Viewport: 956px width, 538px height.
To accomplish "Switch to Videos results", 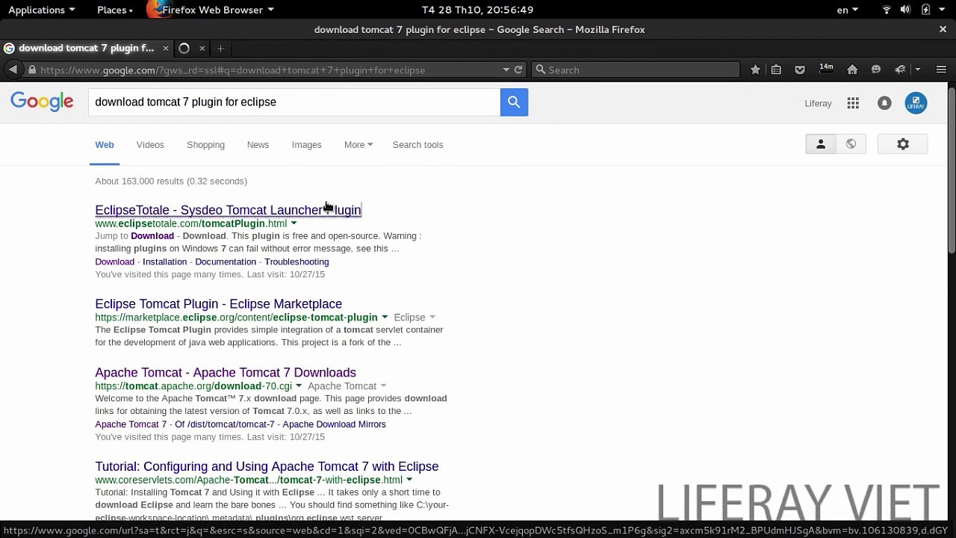I will pos(150,145).
